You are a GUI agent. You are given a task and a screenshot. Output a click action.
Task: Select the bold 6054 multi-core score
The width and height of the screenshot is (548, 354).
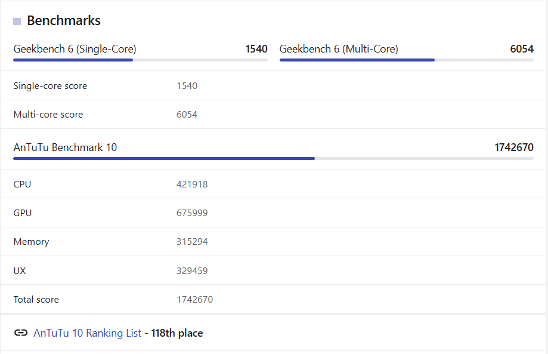(x=522, y=49)
